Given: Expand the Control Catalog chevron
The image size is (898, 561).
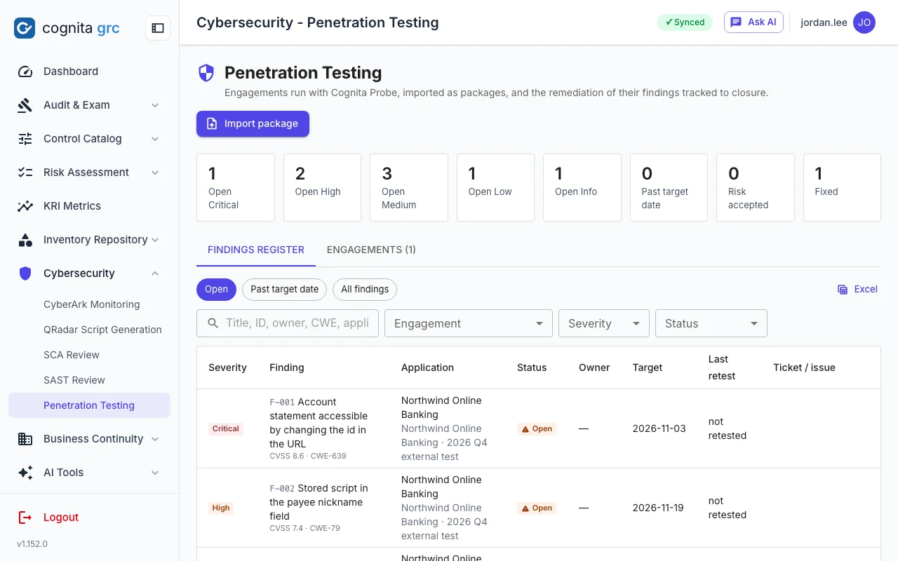Looking at the screenshot, I should coord(155,139).
